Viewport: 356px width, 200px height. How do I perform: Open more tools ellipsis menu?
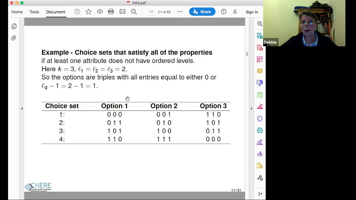(180, 12)
